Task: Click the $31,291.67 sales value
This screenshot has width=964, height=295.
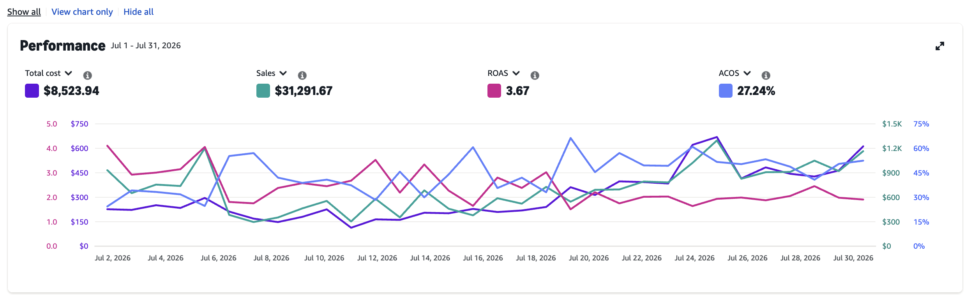Action: click(x=304, y=91)
